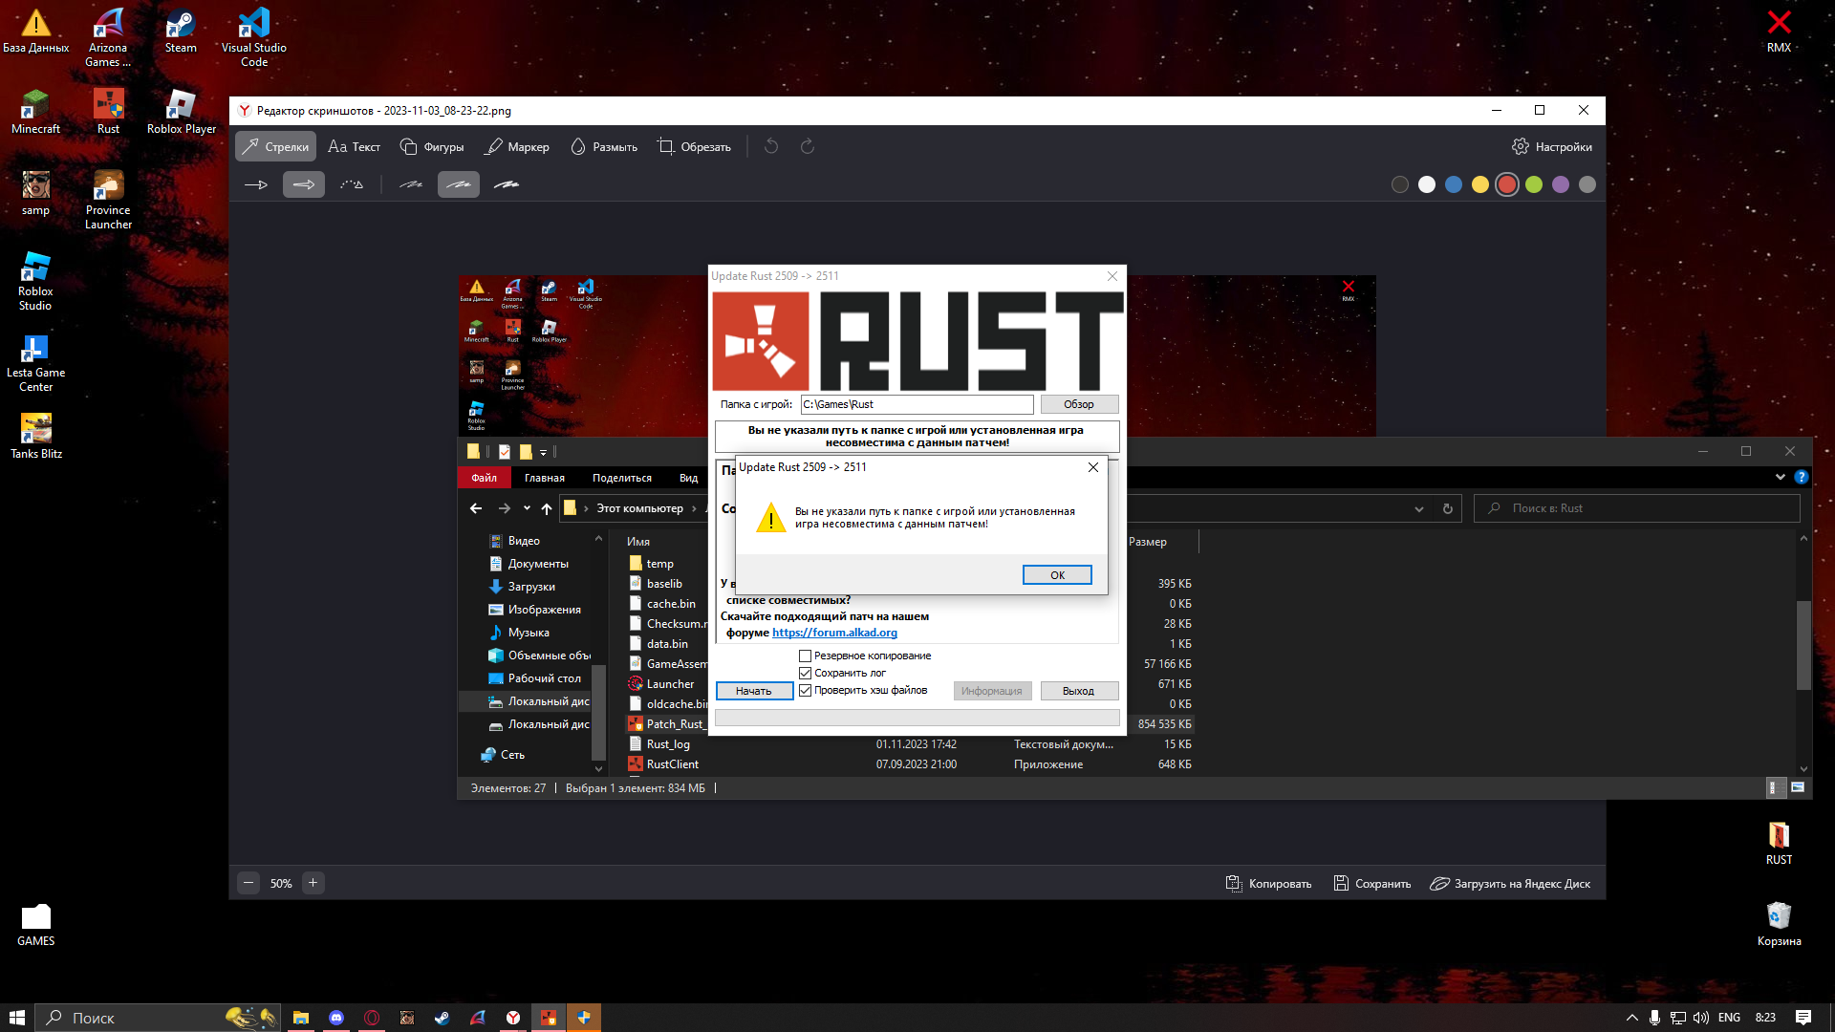This screenshot has height=1032, width=1835.
Task: Open the Главная ribbon tab
Action: [x=544, y=478]
